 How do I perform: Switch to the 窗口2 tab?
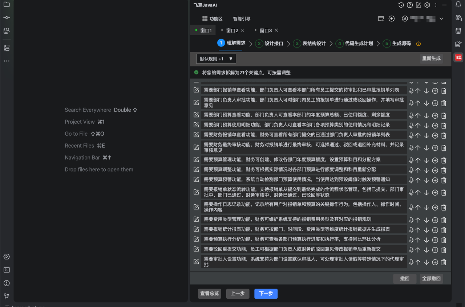click(x=232, y=30)
